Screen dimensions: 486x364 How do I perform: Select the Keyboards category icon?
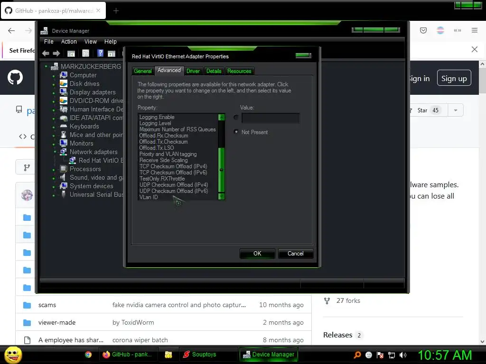(x=64, y=126)
